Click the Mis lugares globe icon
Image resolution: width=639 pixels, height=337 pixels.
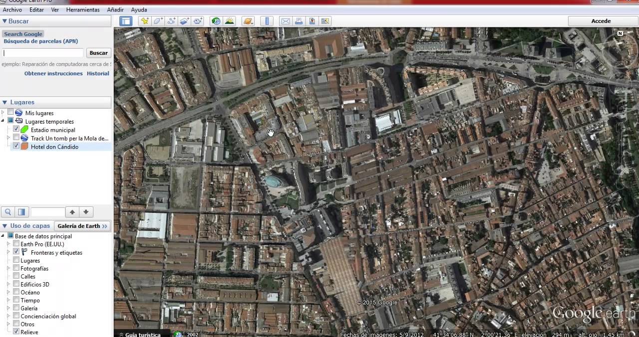[19, 113]
